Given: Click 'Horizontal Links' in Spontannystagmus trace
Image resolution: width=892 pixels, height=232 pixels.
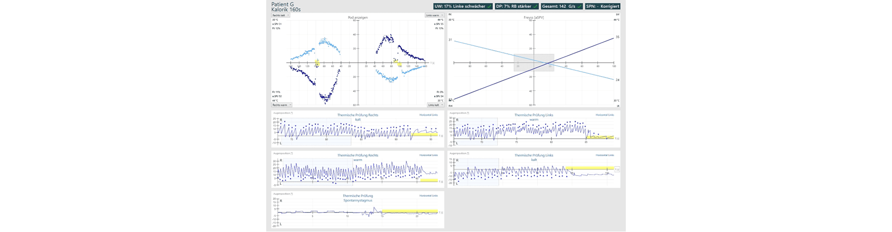Looking at the screenshot, I should click(x=428, y=196).
